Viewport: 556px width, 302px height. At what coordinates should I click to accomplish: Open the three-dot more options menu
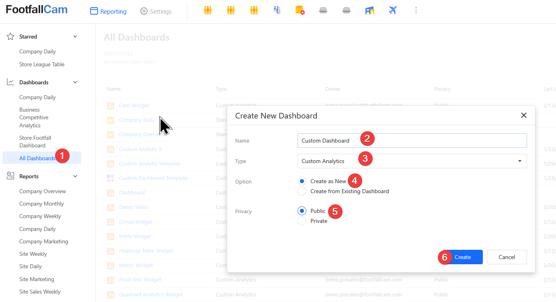point(416,10)
